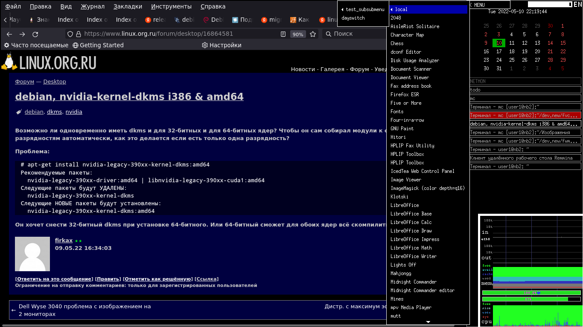Open the dkms tag link

click(x=54, y=112)
